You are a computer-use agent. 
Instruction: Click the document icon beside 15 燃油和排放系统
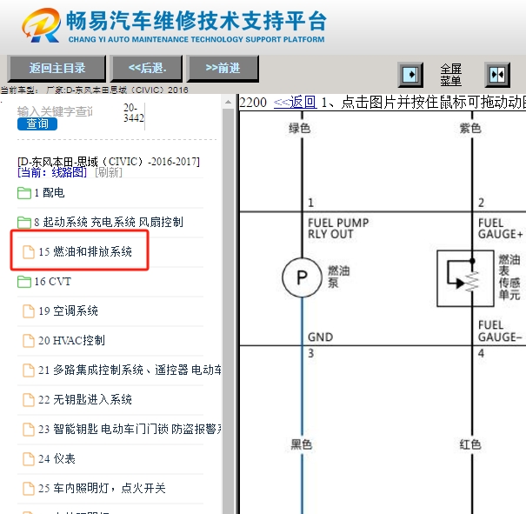29,252
